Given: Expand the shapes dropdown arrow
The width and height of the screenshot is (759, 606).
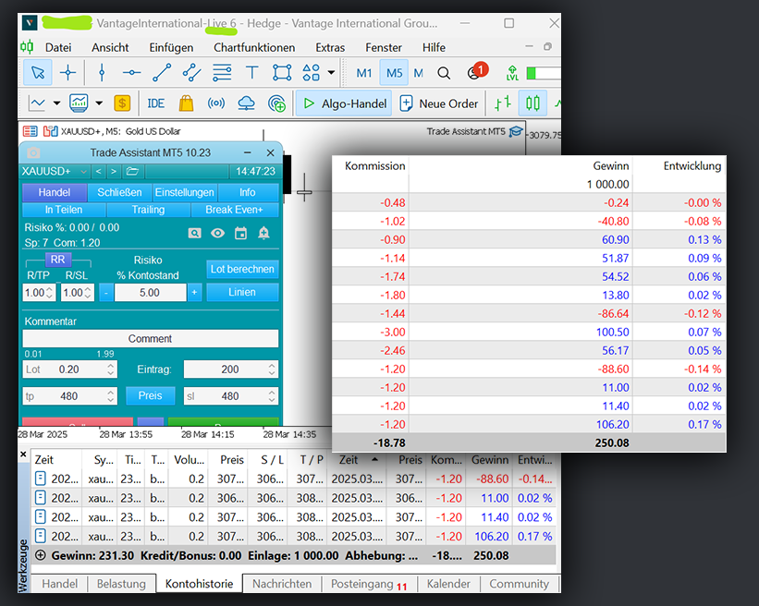Looking at the screenshot, I should pos(331,73).
